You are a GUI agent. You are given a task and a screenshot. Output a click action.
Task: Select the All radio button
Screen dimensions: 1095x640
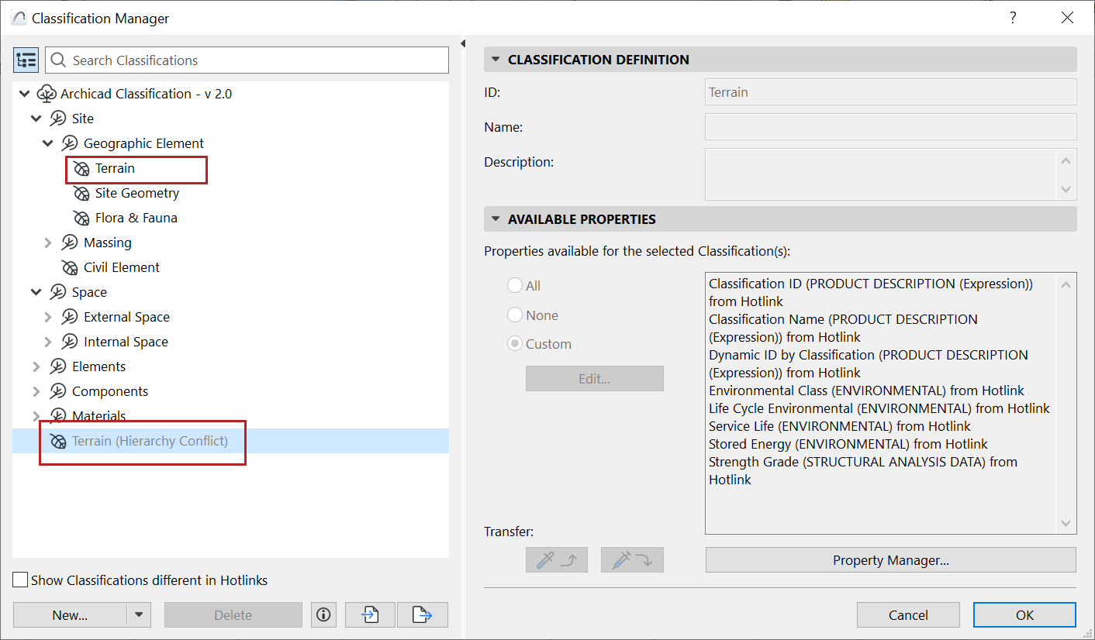click(515, 285)
